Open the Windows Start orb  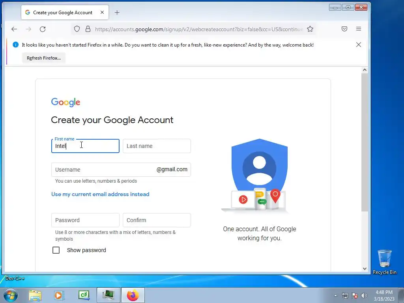tap(11, 295)
